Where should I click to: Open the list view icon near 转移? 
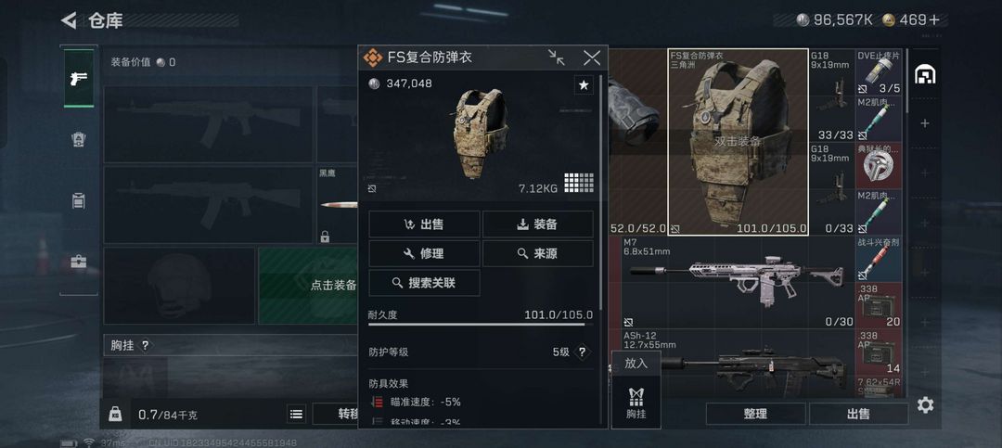point(297,414)
